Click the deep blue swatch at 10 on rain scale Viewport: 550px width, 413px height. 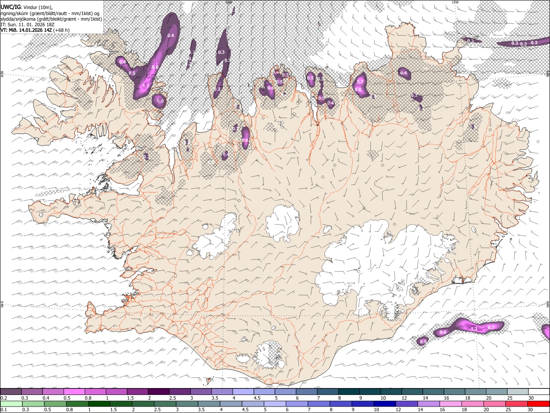[x=385, y=404]
